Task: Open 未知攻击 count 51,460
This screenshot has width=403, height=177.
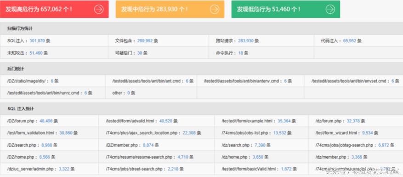Action: click(36, 53)
